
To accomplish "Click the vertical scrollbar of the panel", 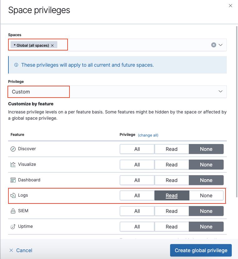I will pyautogui.click(x=237, y=112).
